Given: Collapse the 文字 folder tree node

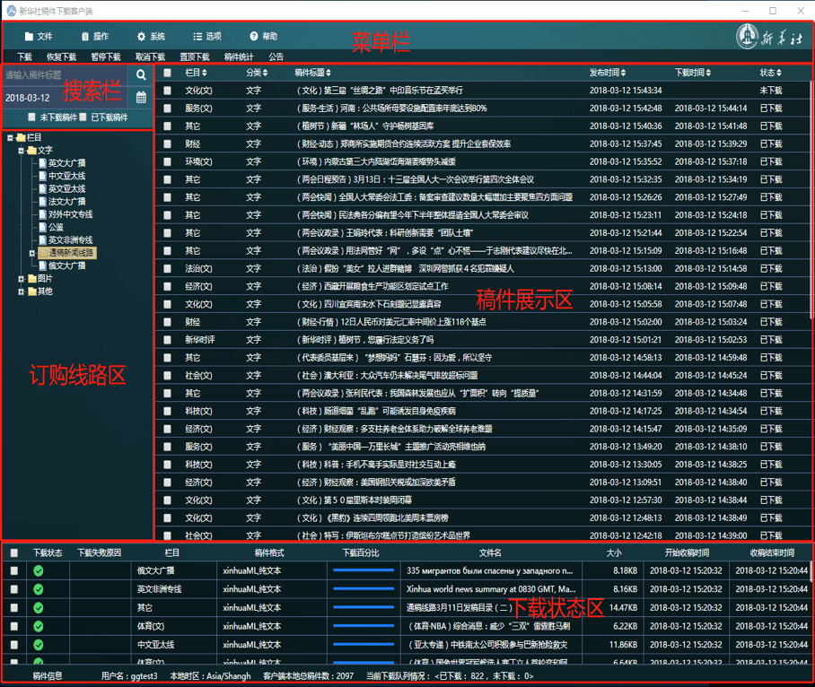Looking at the screenshot, I should (22, 151).
